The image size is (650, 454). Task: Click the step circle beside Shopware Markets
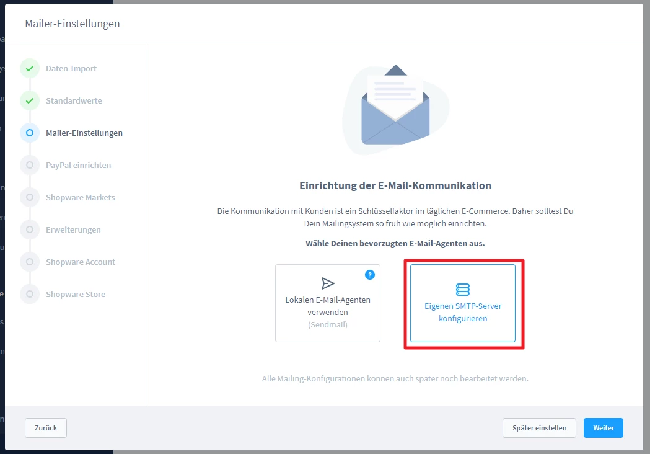pyautogui.click(x=29, y=197)
